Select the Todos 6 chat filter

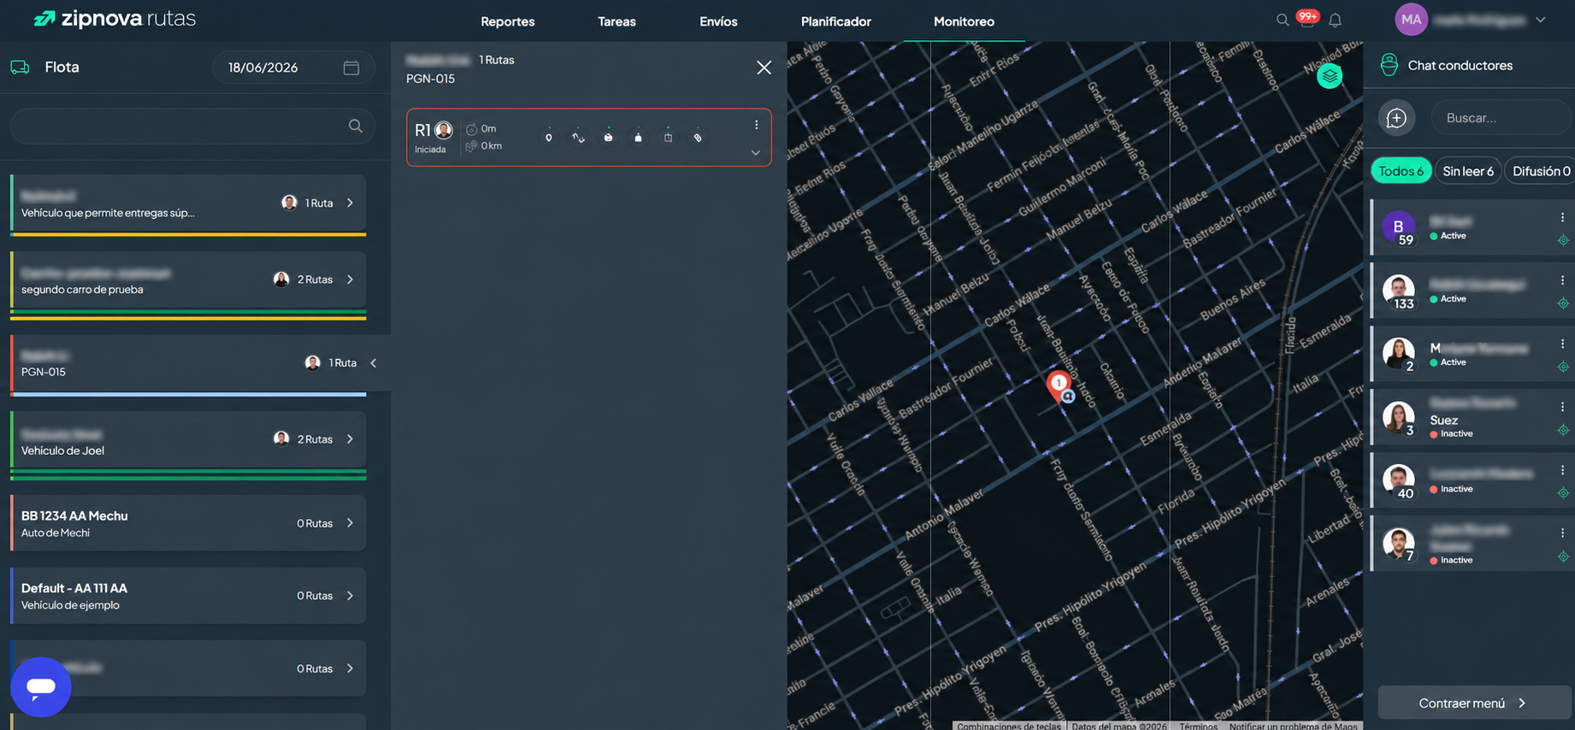coord(1401,171)
